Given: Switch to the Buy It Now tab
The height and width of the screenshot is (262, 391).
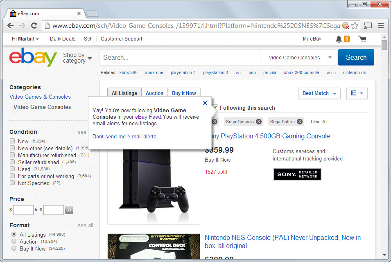Looking at the screenshot, I should click(184, 93).
